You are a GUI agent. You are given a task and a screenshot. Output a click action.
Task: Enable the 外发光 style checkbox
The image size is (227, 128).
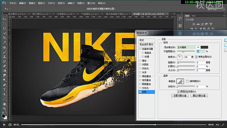[140, 88]
